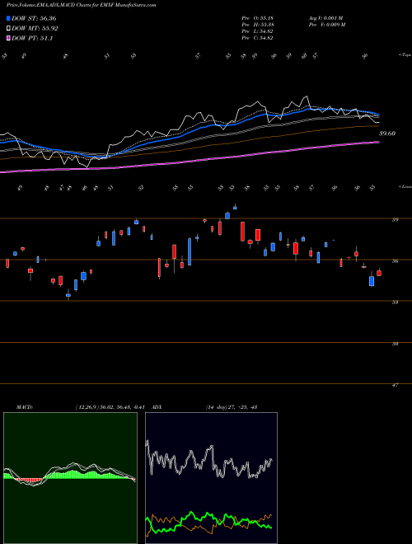Click the 59 price axis label
Viewport: 412px width, 544px height.
pos(395,219)
